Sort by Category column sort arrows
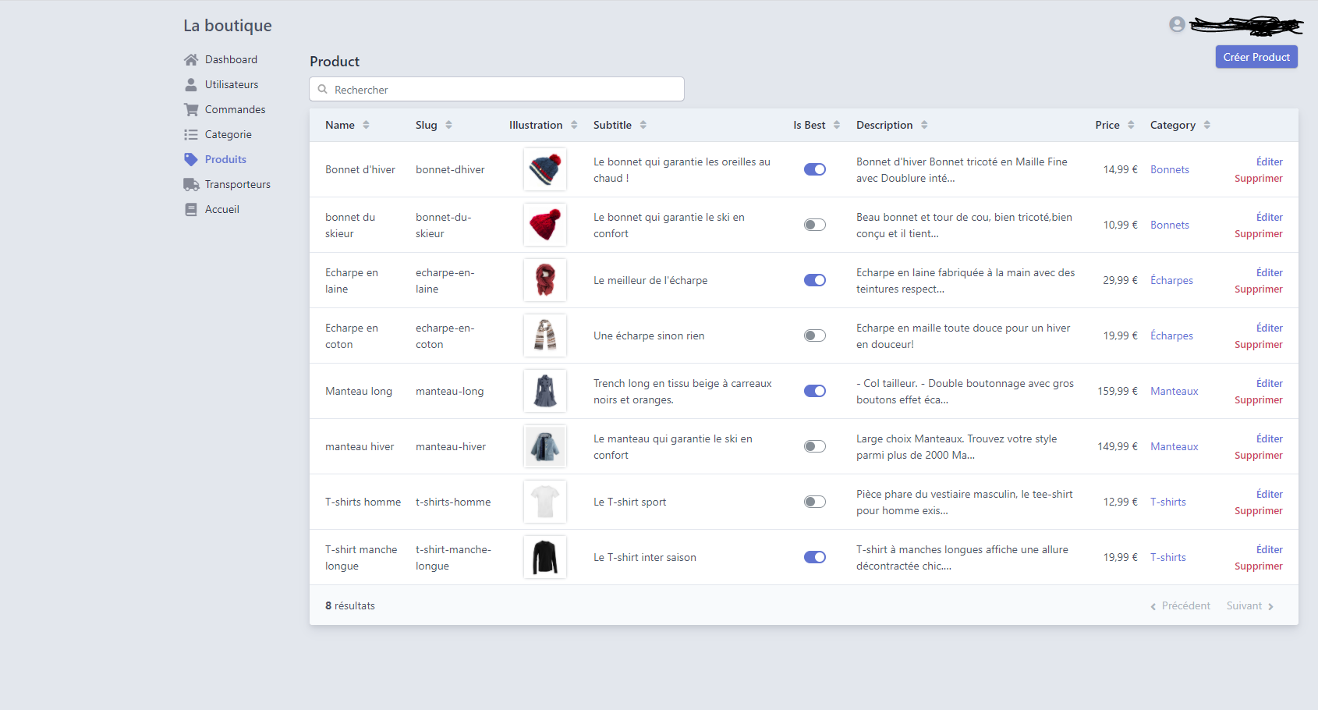The width and height of the screenshot is (1318, 710). point(1206,125)
